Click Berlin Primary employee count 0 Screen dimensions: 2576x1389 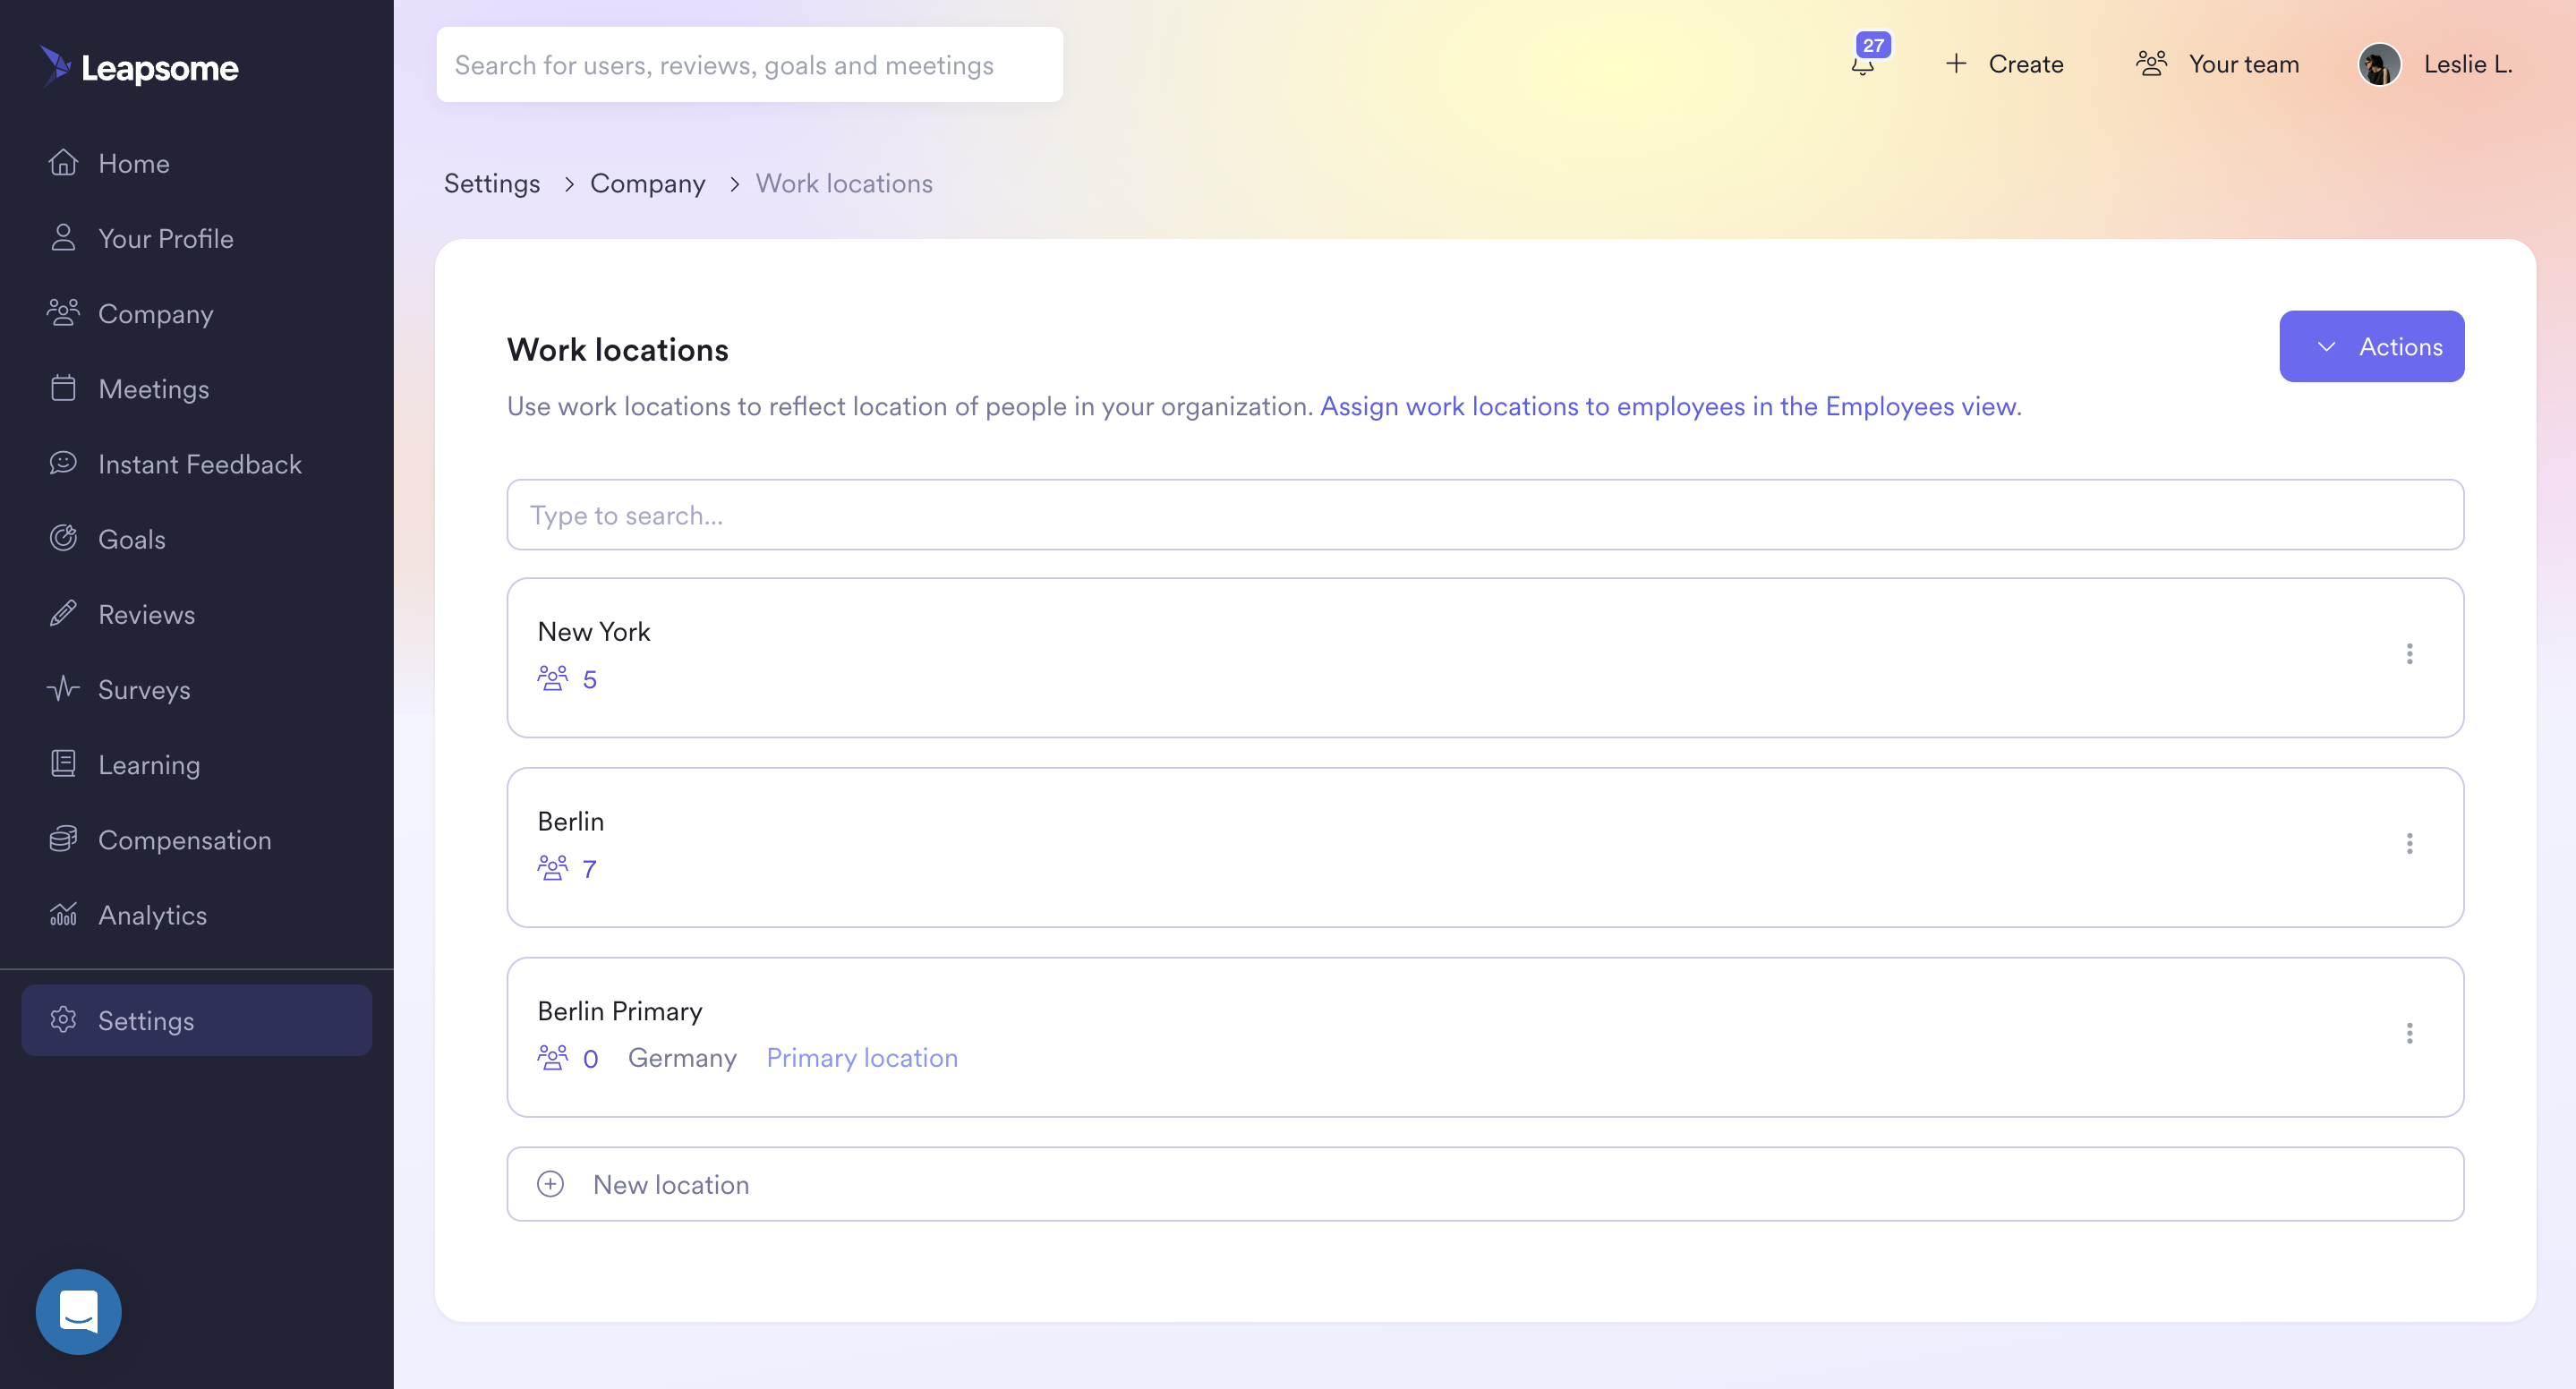click(590, 1058)
